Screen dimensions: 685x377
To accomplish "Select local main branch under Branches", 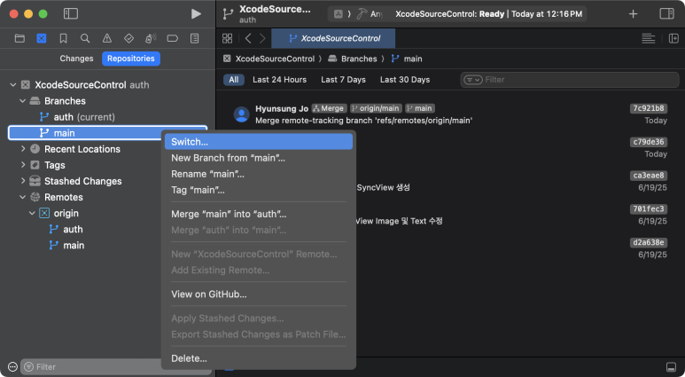I will pyautogui.click(x=107, y=133).
